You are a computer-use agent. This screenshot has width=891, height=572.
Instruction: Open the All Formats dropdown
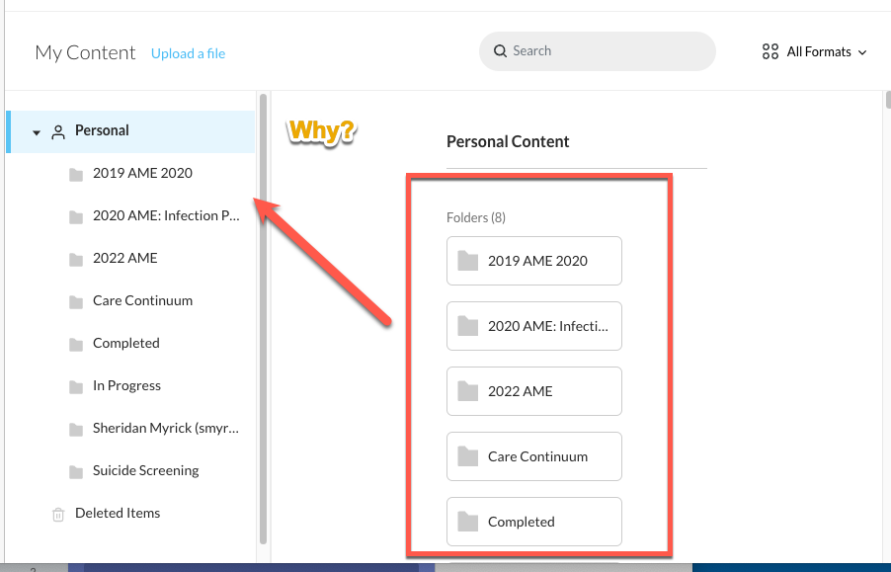[x=816, y=52]
